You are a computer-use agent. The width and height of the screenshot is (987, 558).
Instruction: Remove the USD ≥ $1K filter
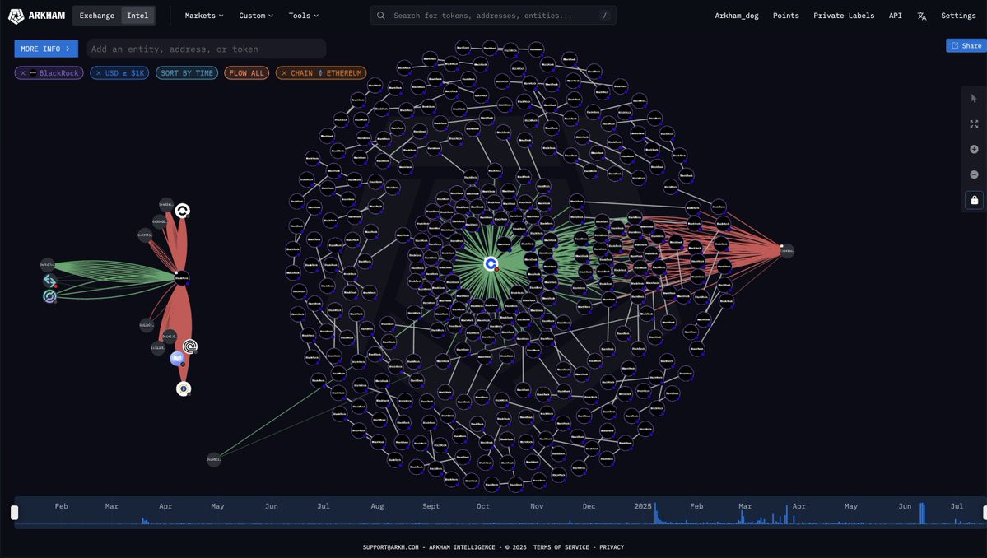click(98, 73)
